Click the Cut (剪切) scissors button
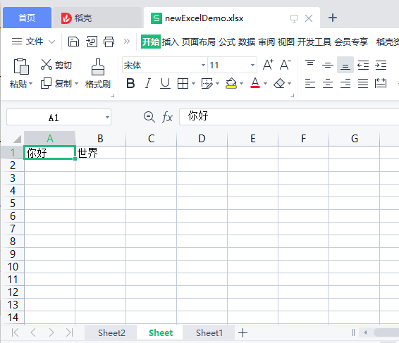Screen dimensions: 399x343 tap(56, 65)
